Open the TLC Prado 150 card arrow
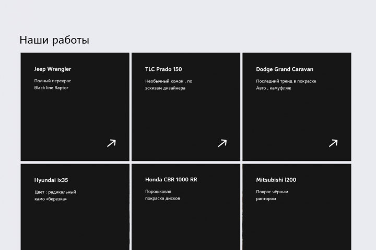 222,143
